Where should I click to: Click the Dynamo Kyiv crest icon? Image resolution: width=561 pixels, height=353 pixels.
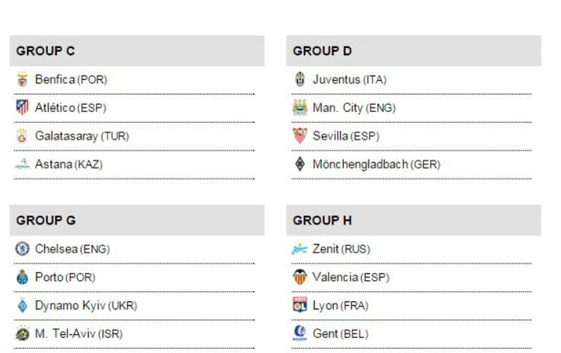(22, 306)
